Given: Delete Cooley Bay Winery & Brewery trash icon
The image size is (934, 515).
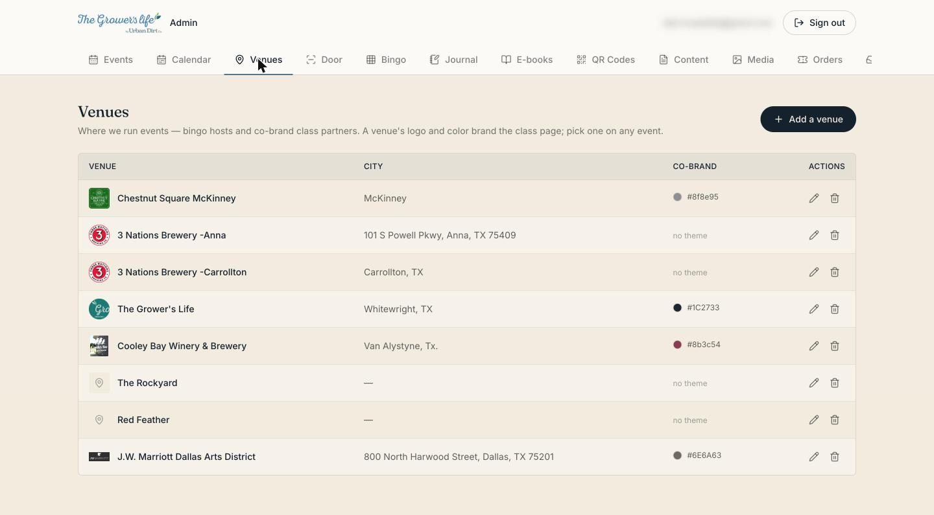Looking at the screenshot, I should coord(835,346).
